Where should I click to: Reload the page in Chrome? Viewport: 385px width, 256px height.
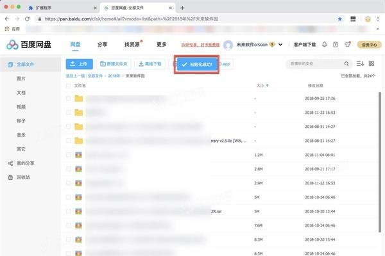coord(27,19)
